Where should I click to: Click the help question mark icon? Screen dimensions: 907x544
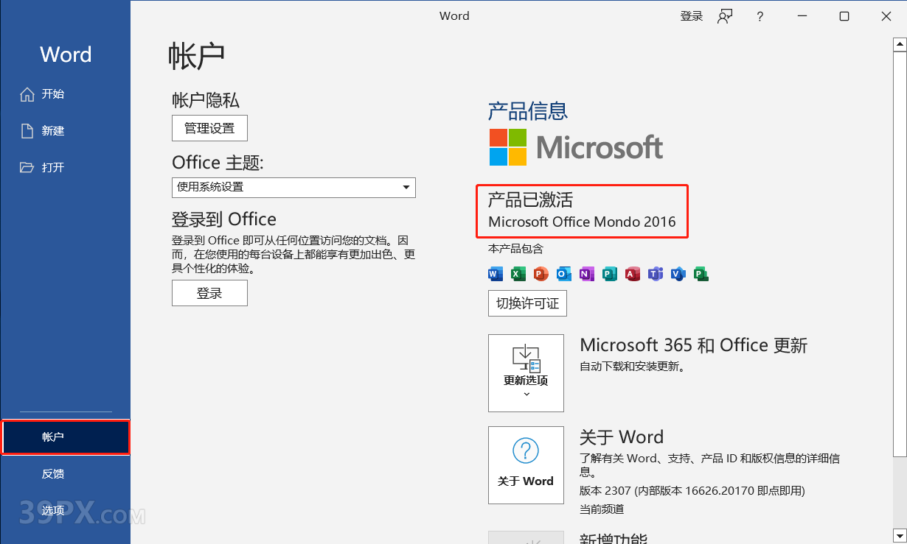tap(760, 16)
